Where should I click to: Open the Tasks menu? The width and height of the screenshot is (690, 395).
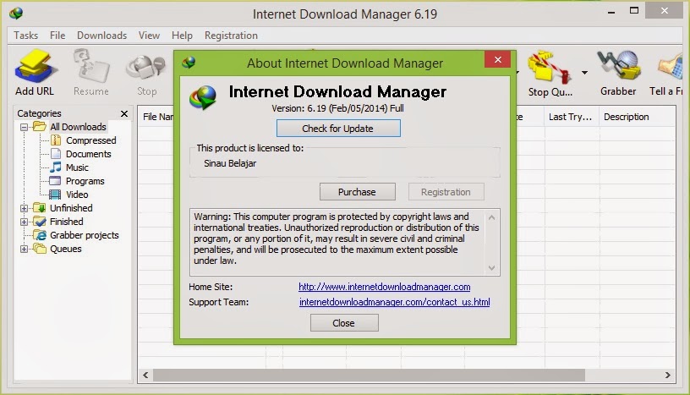[25, 36]
